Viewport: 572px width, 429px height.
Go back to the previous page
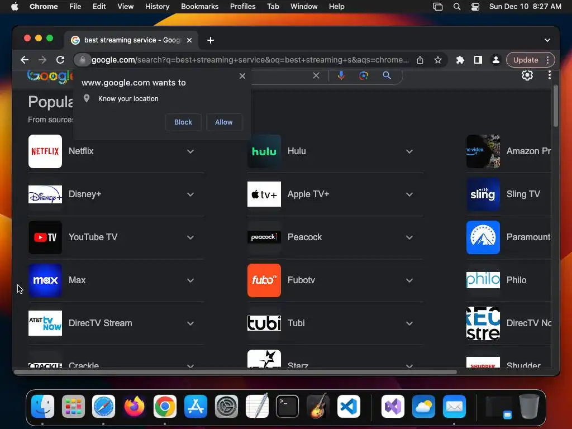click(x=25, y=60)
